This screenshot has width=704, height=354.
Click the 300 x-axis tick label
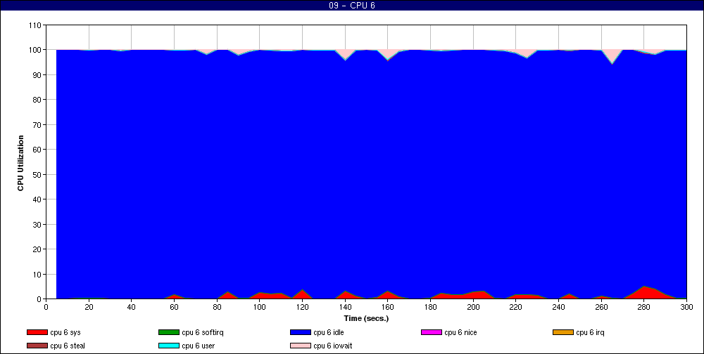[686, 307]
